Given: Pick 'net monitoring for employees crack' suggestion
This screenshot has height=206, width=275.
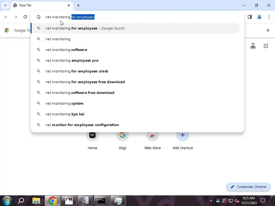Looking at the screenshot, I should 135,71.
